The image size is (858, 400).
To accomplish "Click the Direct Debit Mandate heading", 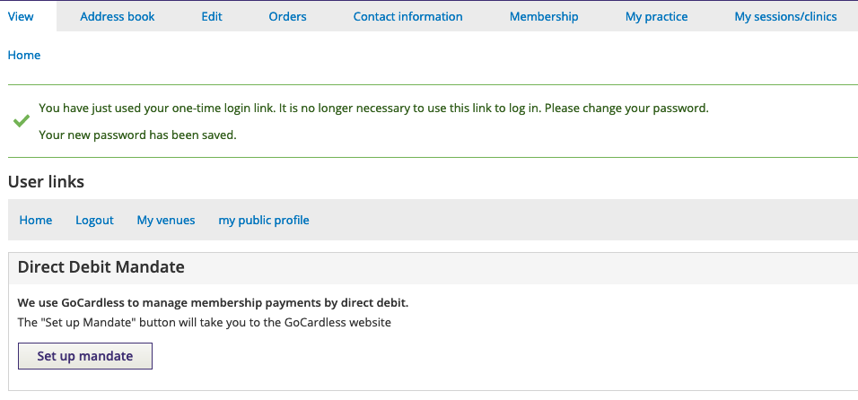I will (101, 267).
